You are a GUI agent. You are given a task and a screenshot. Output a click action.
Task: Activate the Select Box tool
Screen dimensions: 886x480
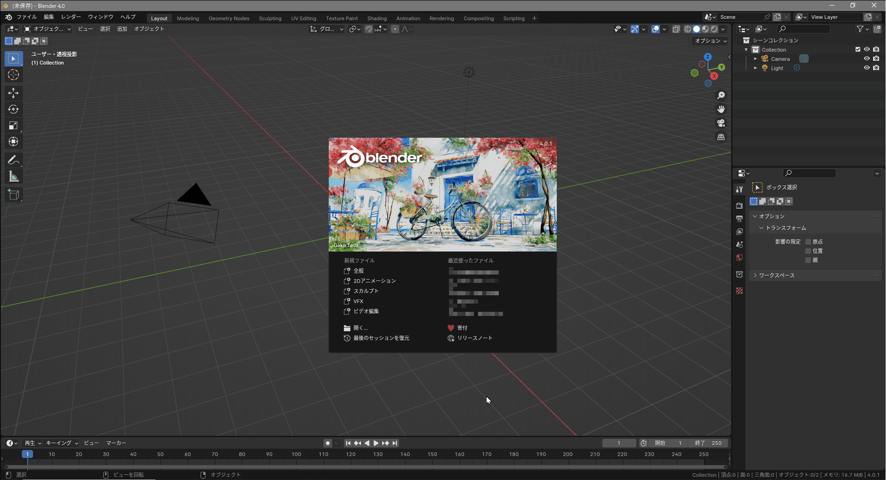click(x=13, y=59)
